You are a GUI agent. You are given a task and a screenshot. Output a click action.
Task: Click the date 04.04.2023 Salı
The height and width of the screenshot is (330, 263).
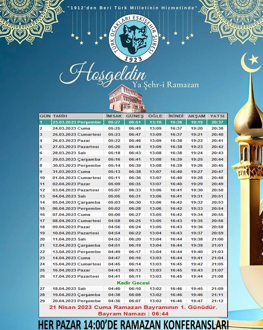click(69, 196)
